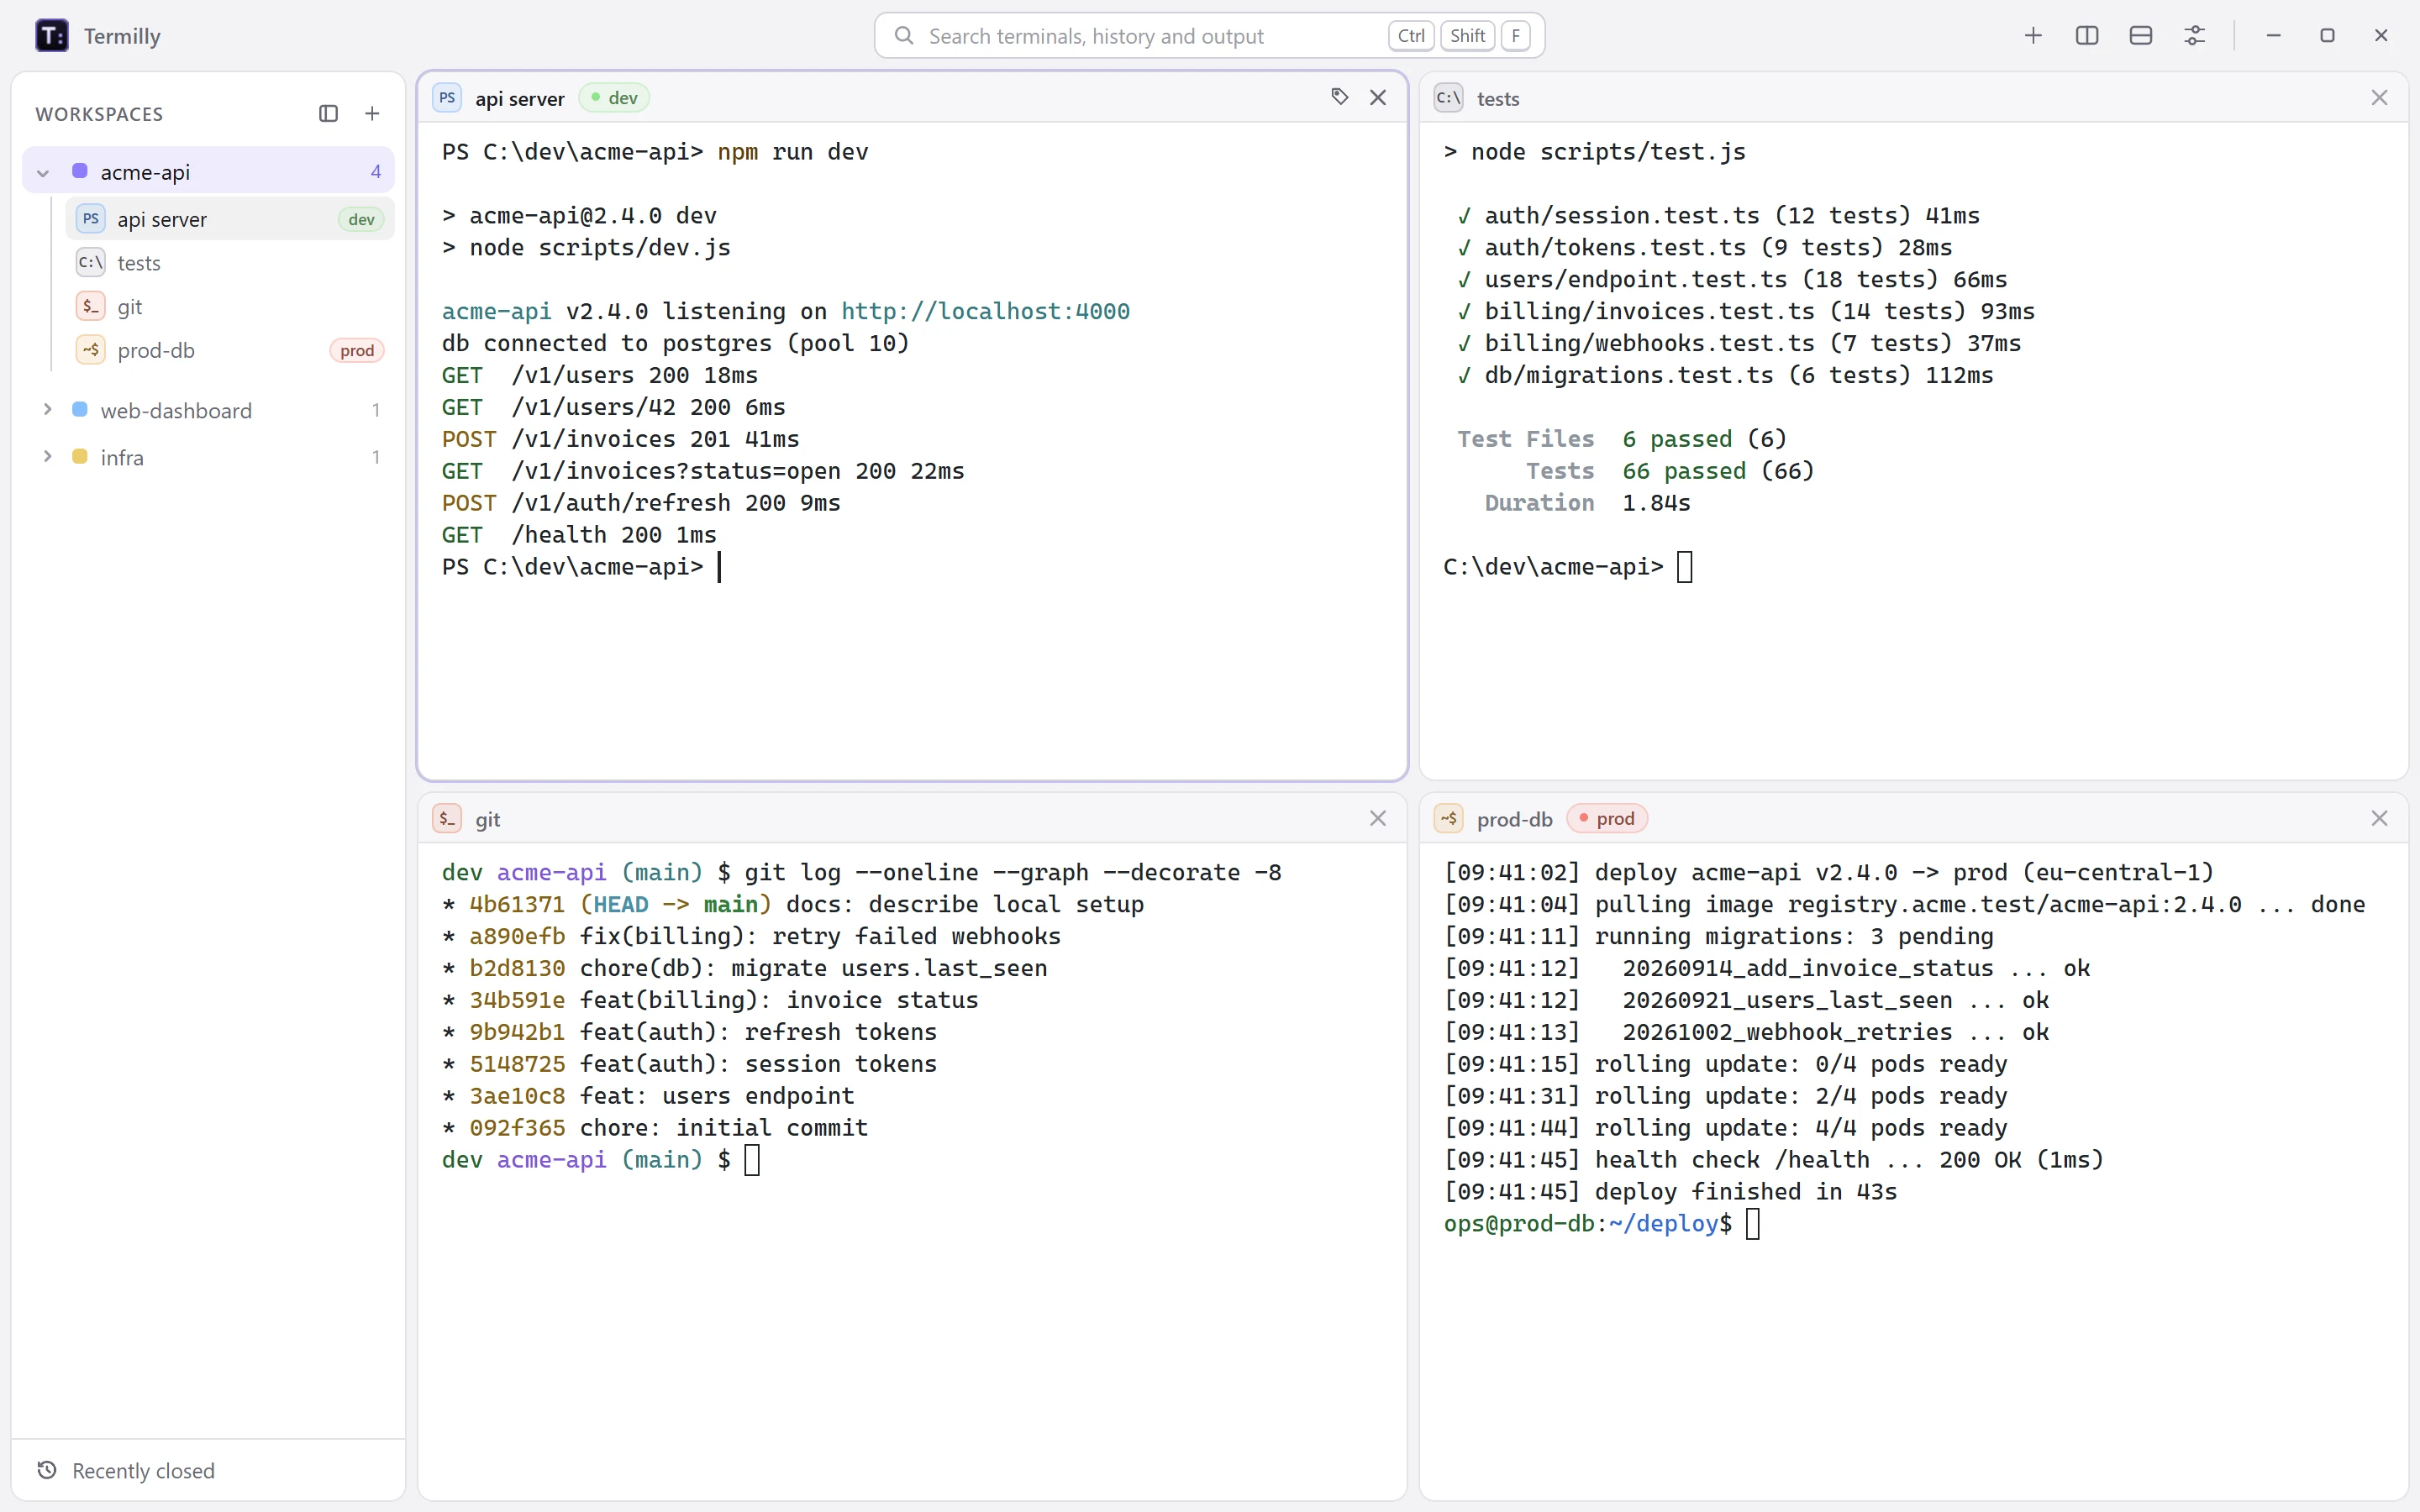The image size is (2420, 1512).
Task: Toggle sidebar layout icon beside WORKSPACES
Action: point(328,114)
